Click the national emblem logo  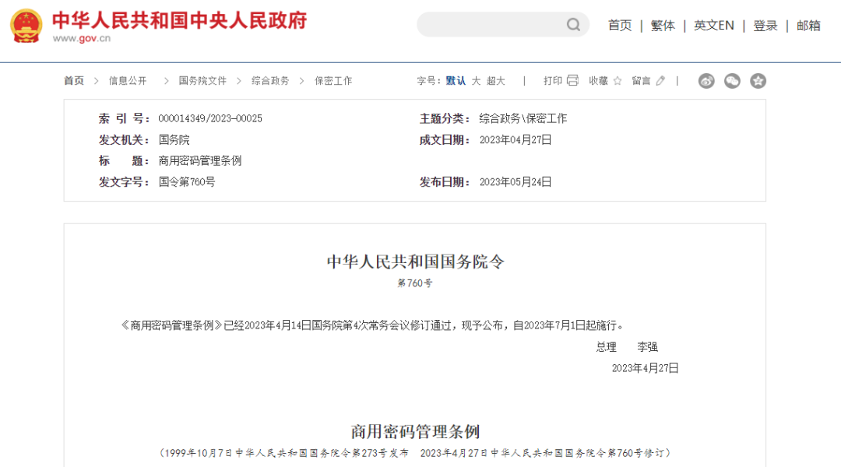pos(26,26)
